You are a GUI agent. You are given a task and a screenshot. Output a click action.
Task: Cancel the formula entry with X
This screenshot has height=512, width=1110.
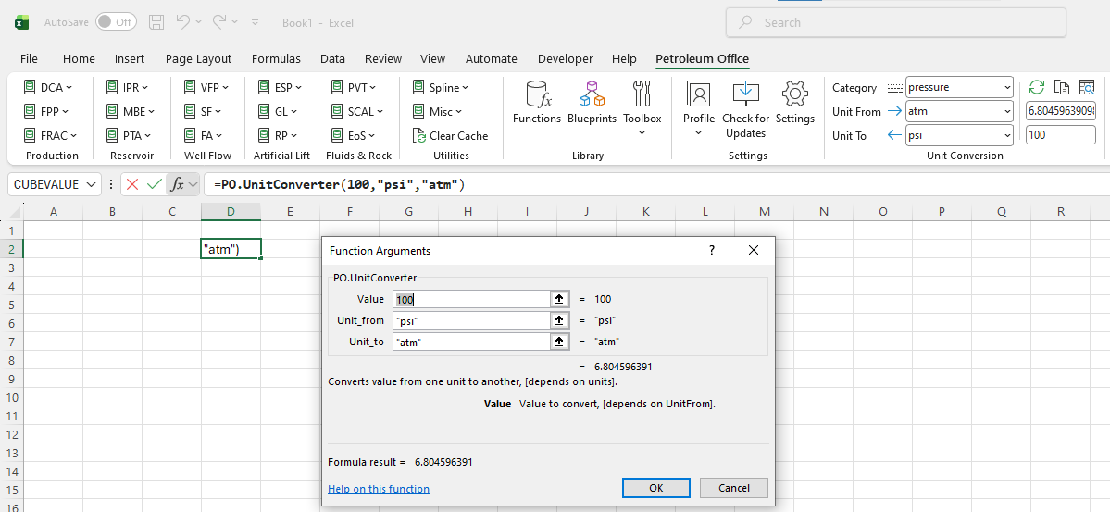pos(131,185)
